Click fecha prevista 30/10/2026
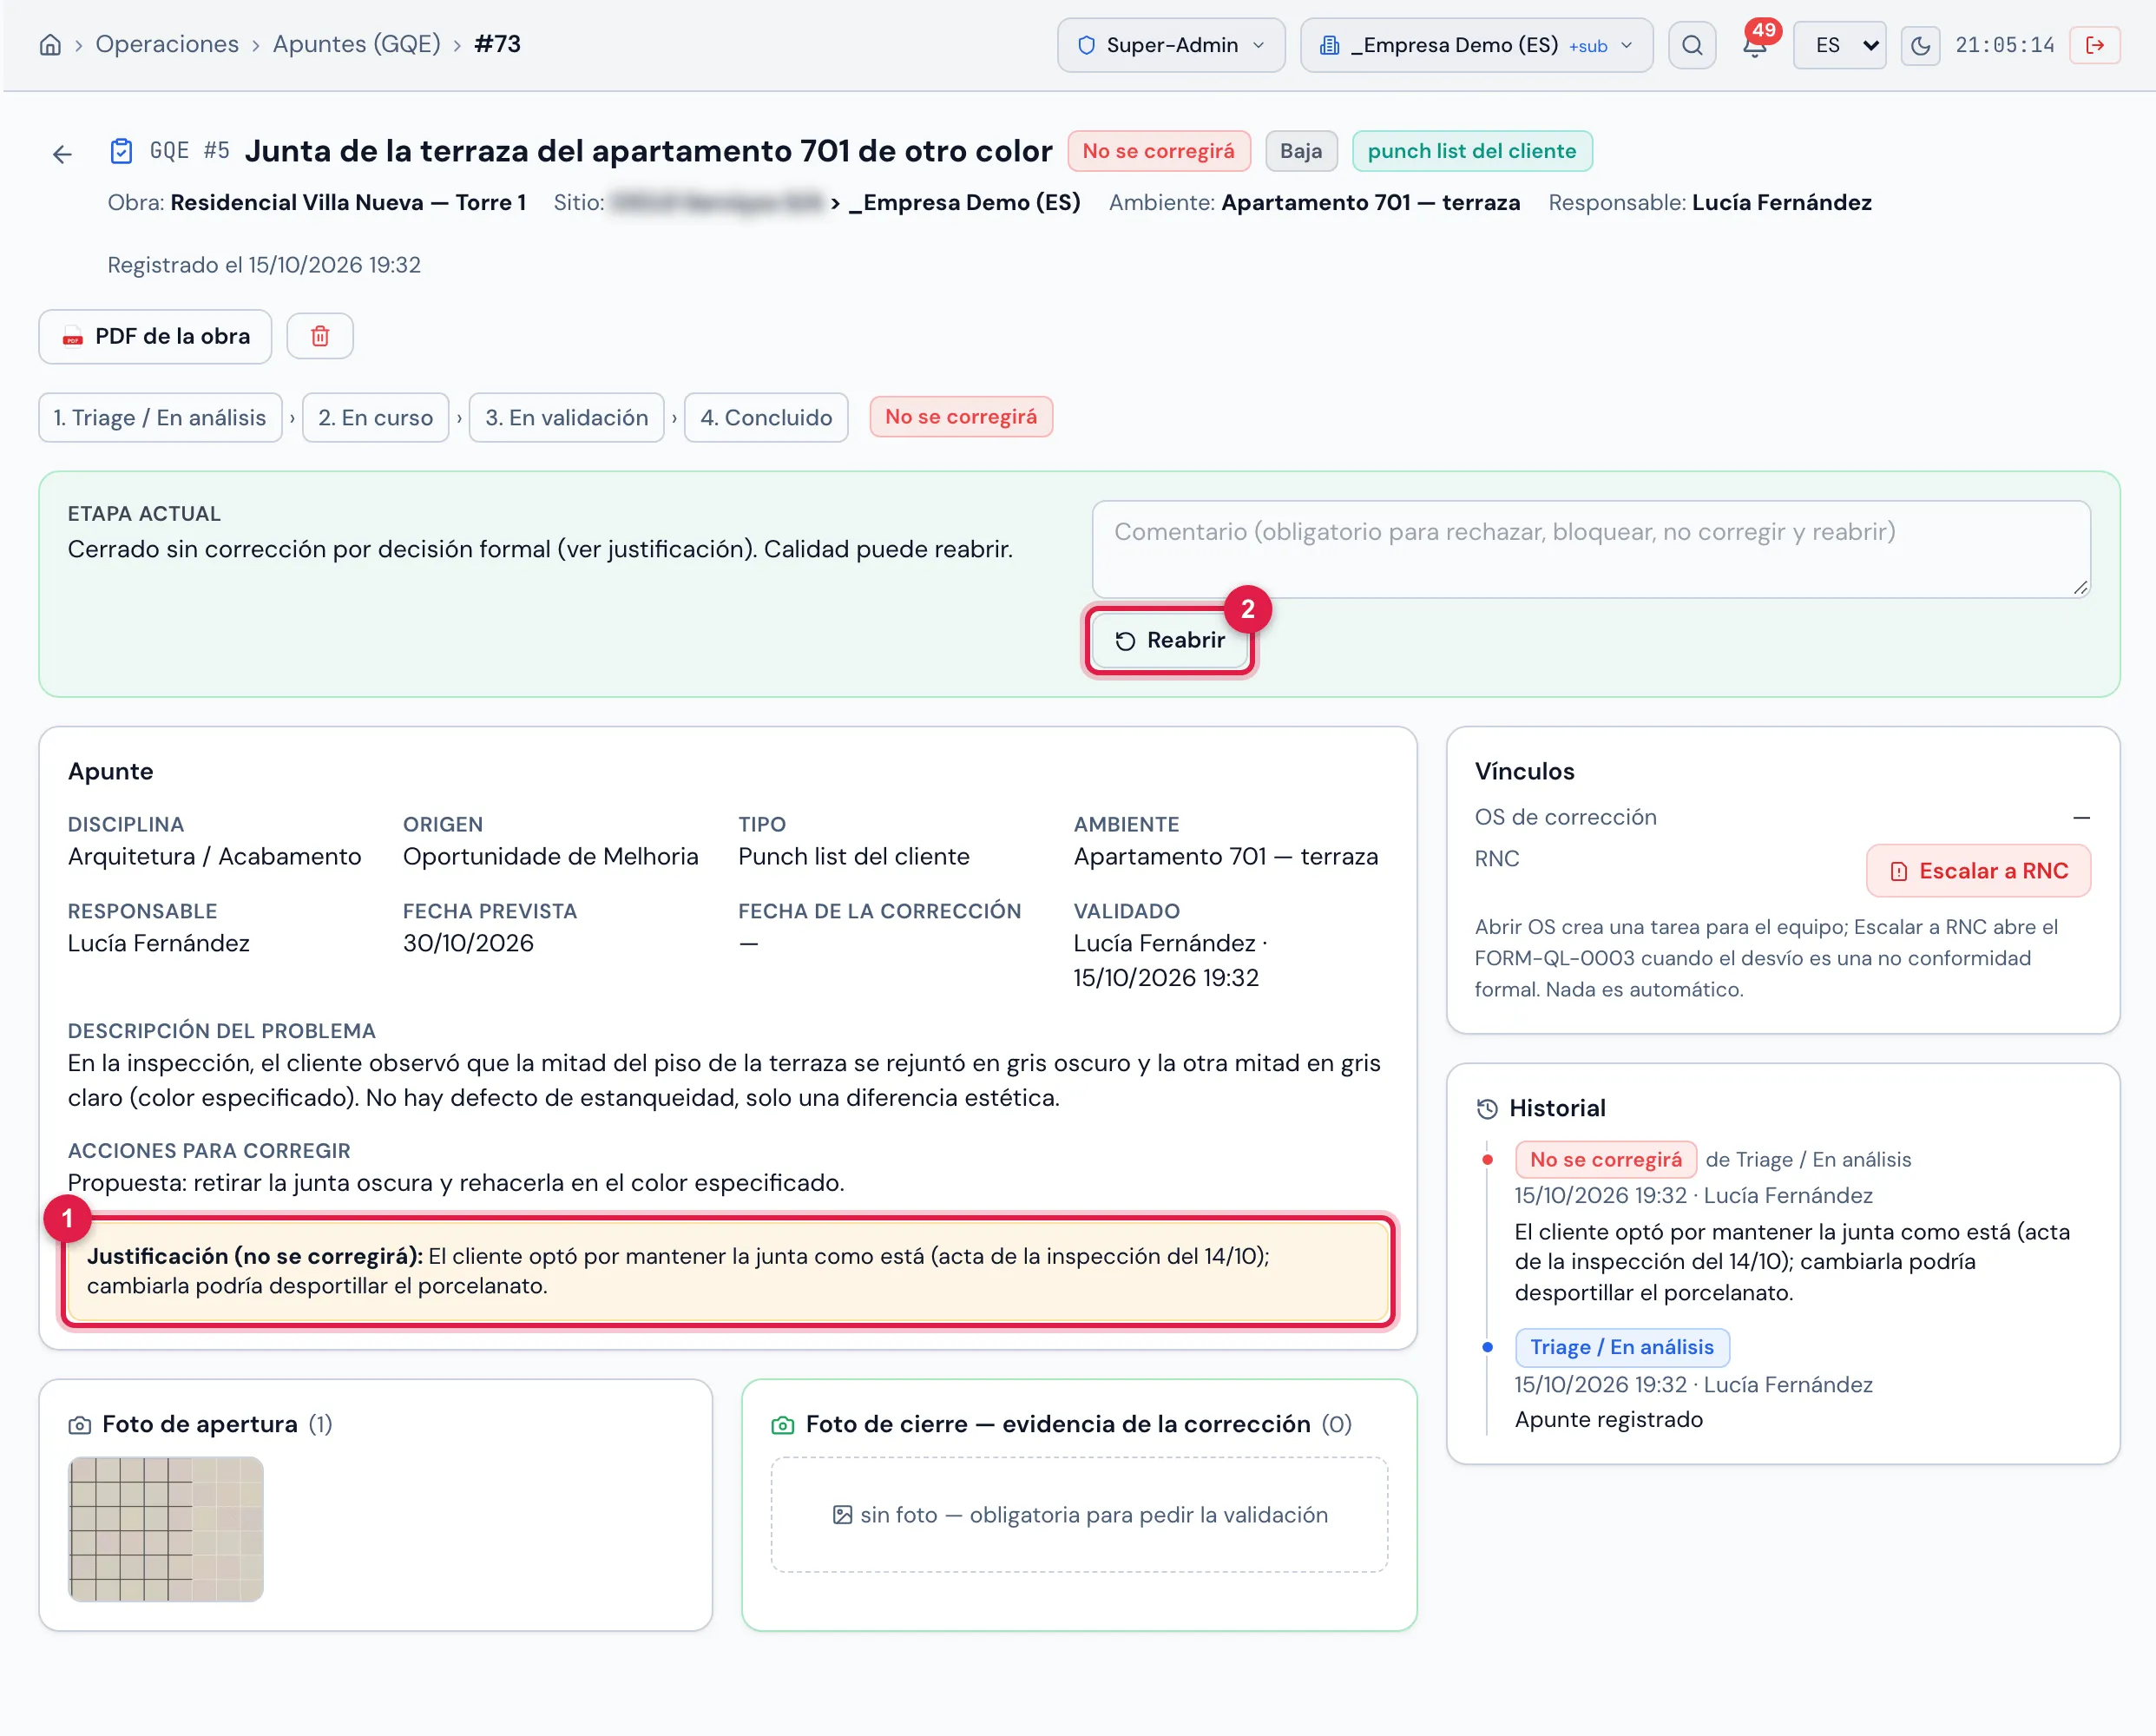2156x1736 pixels. click(468, 943)
